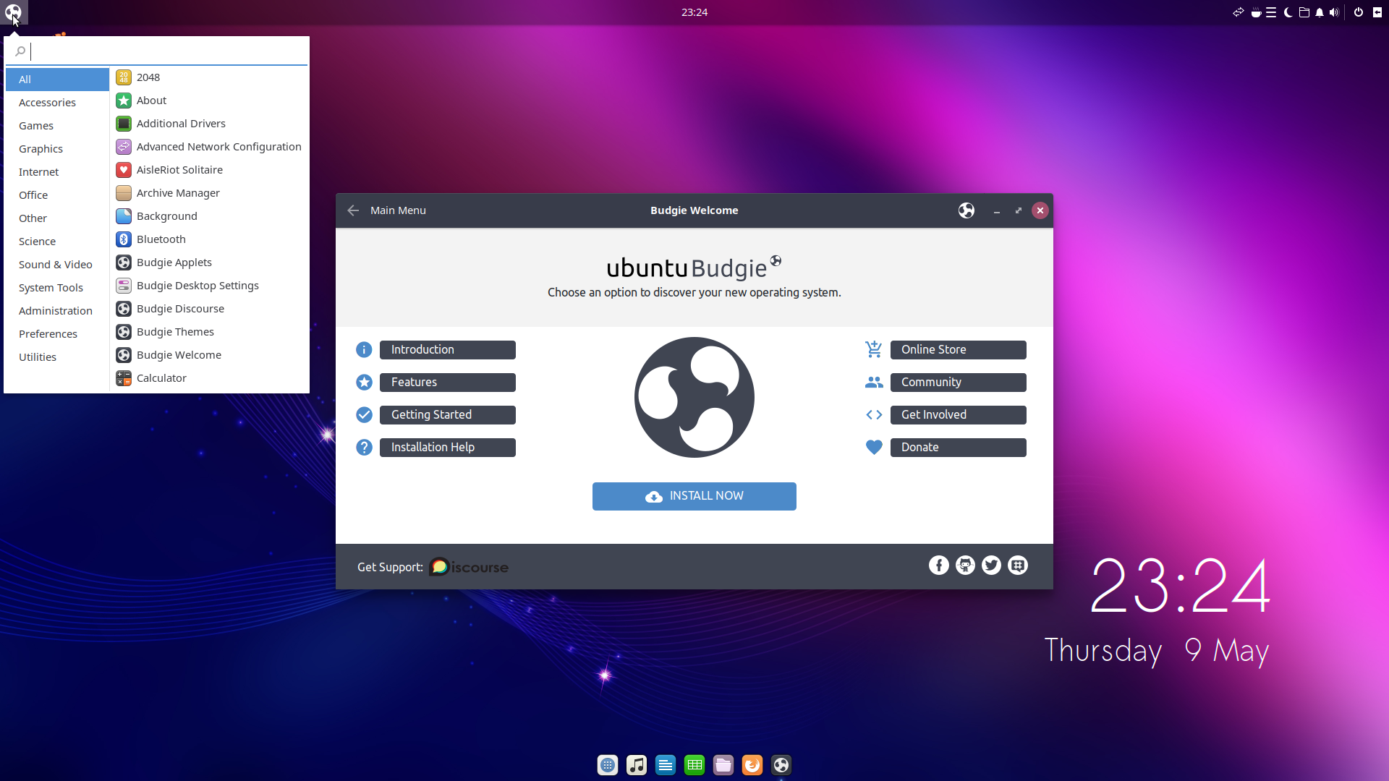Click the Donate button
Viewport: 1389px width, 781px height.
pos(958,448)
